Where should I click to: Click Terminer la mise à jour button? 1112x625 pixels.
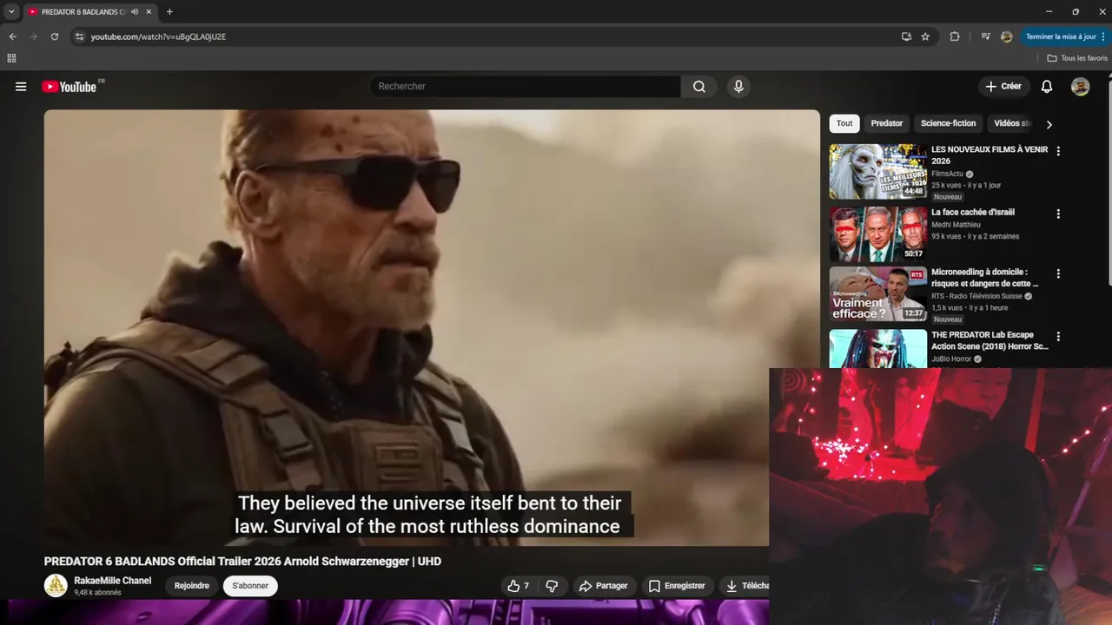coord(1065,36)
